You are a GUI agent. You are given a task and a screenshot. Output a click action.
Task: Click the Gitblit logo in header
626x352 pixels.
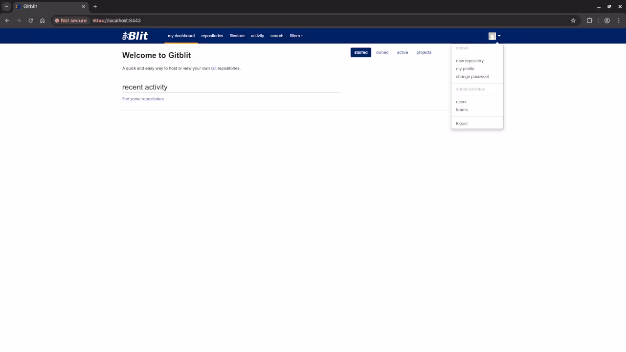(x=135, y=36)
